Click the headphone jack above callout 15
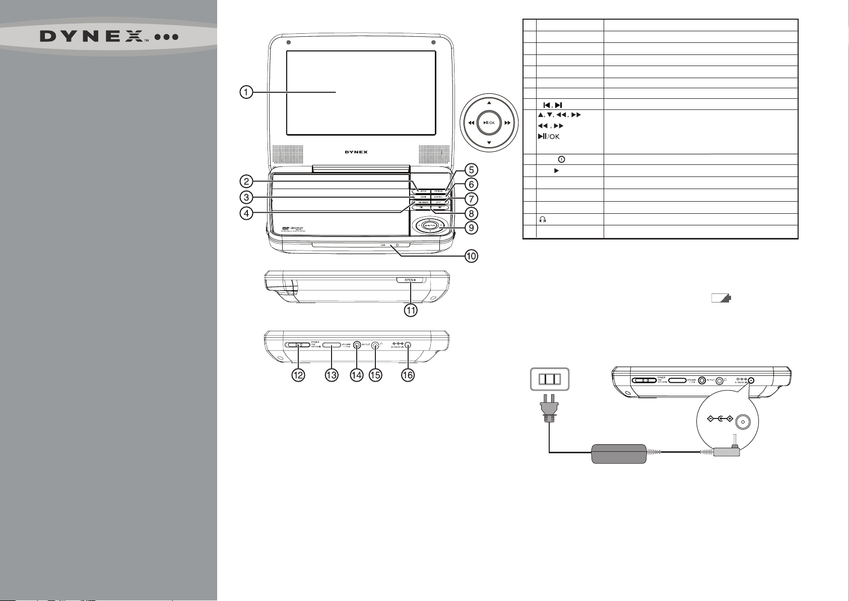 [x=375, y=345]
